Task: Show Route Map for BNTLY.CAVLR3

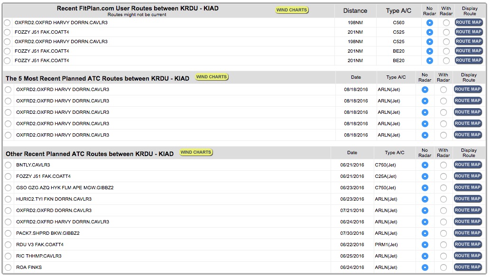Action: (468, 165)
